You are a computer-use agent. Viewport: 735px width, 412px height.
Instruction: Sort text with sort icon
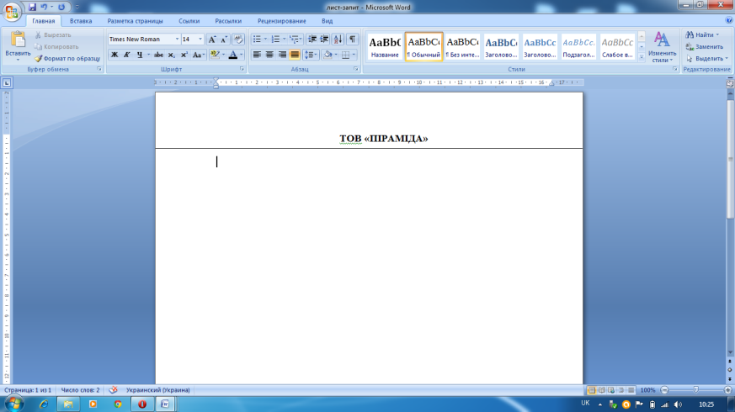pyautogui.click(x=338, y=40)
